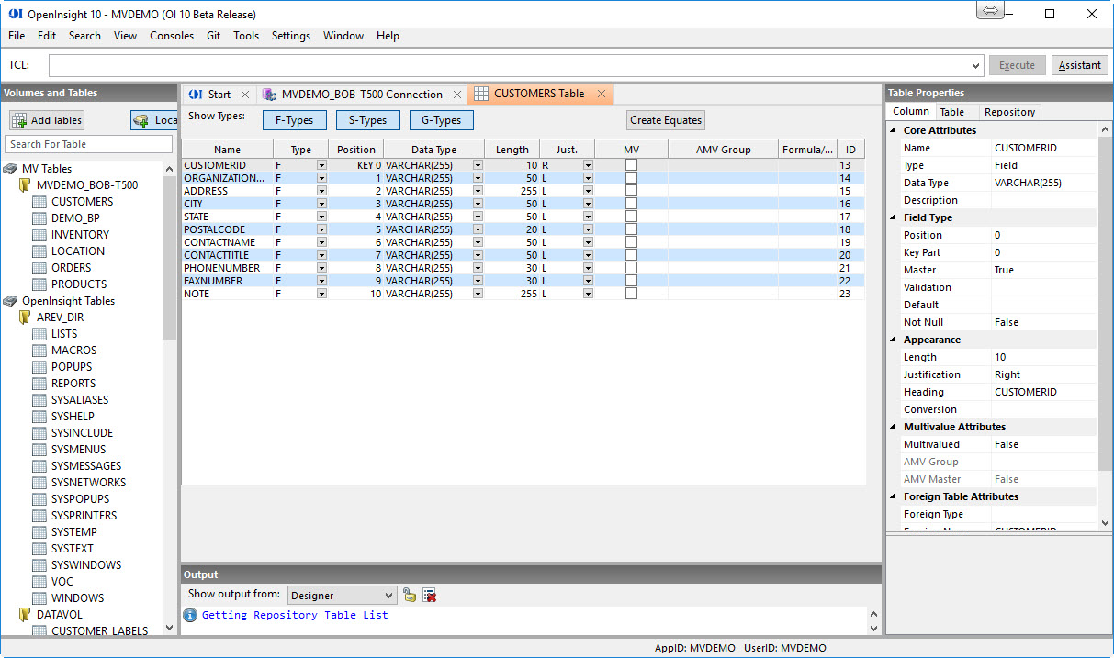Image resolution: width=1114 pixels, height=658 pixels.
Task: Open the Show output from dropdown
Action: coord(388,596)
